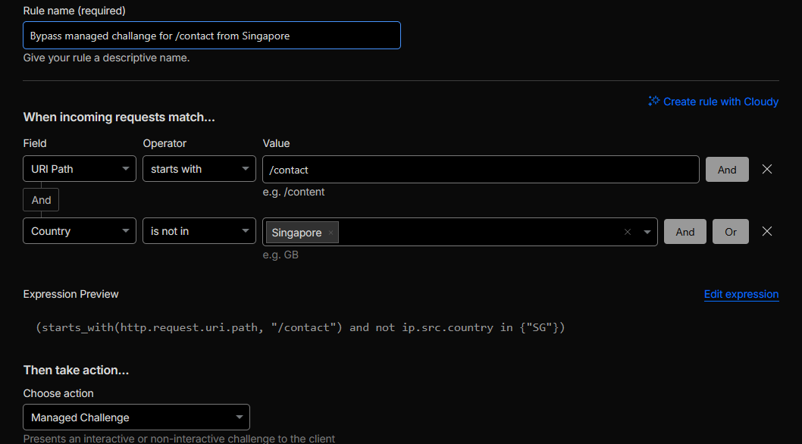Clear all selected countries in value field

coord(627,233)
